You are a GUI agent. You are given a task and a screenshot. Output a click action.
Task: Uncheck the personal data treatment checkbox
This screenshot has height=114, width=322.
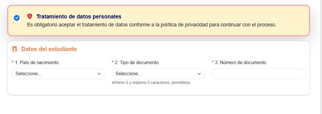tap(17, 18)
